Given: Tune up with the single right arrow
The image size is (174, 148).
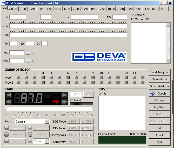Looking at the screenshot, I should pos(65,95).
